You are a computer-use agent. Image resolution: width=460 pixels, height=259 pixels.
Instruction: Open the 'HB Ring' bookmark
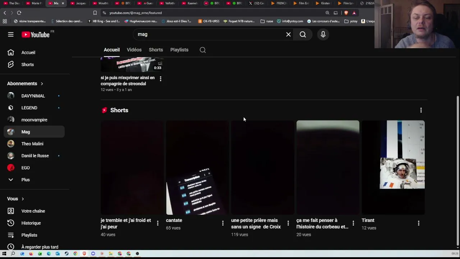104,21
